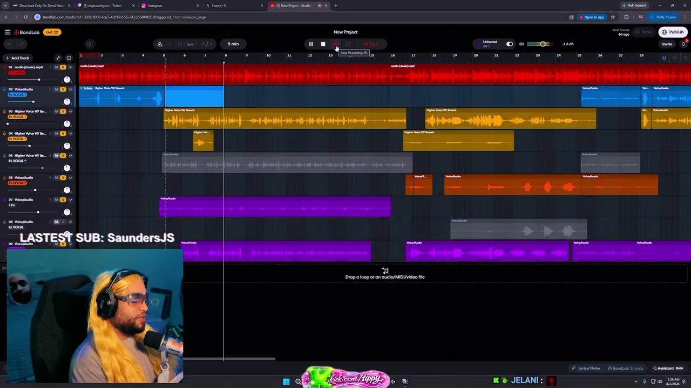The image size is (691, 388).
Task: Open the Windows Start menu
Action: 286,382
